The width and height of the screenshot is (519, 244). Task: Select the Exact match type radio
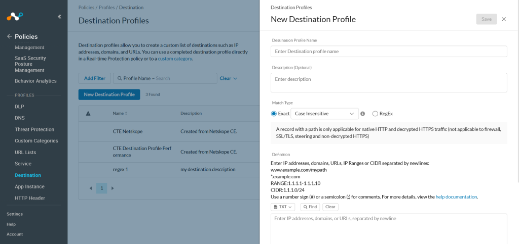pos(274,114)
